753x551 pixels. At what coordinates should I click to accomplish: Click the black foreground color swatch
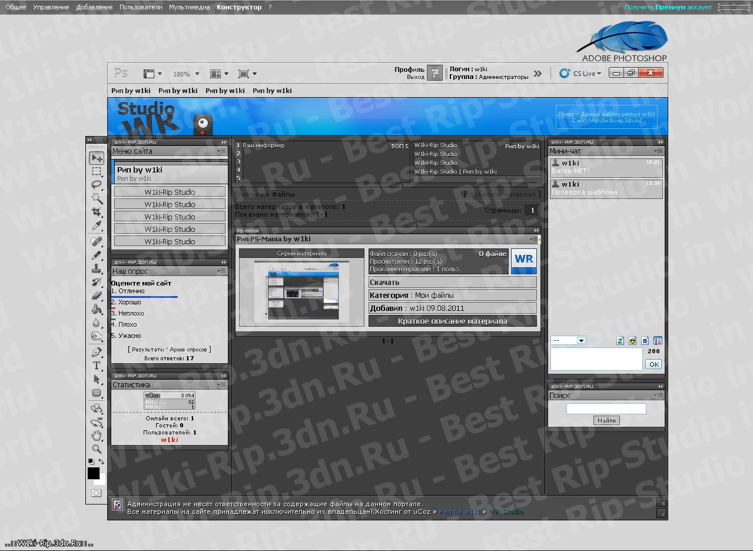(x=93, y=473)
